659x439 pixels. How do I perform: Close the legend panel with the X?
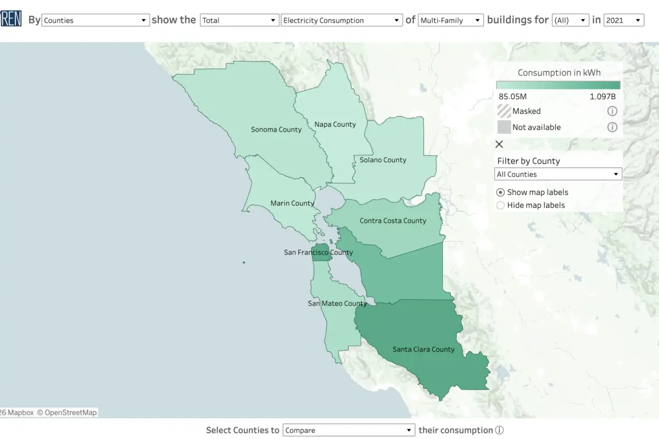(x=499, y=144)
